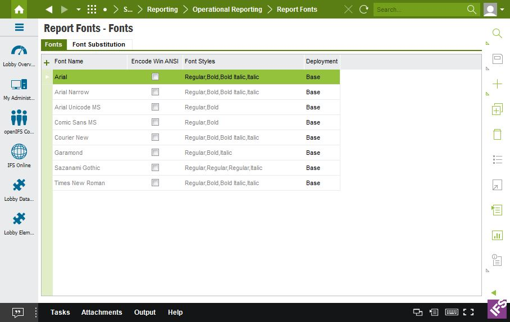
Task: Open the IFS Online globe shortcut
Action: 19,155
